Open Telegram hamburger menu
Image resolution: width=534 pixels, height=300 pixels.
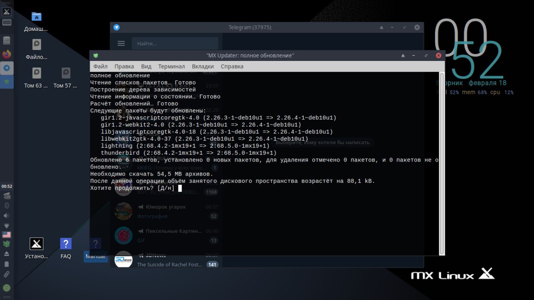(121, 43)
